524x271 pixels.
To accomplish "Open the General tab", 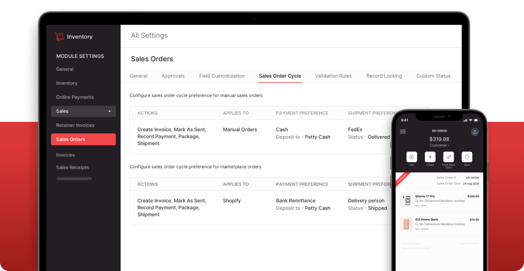I will 138,76.
